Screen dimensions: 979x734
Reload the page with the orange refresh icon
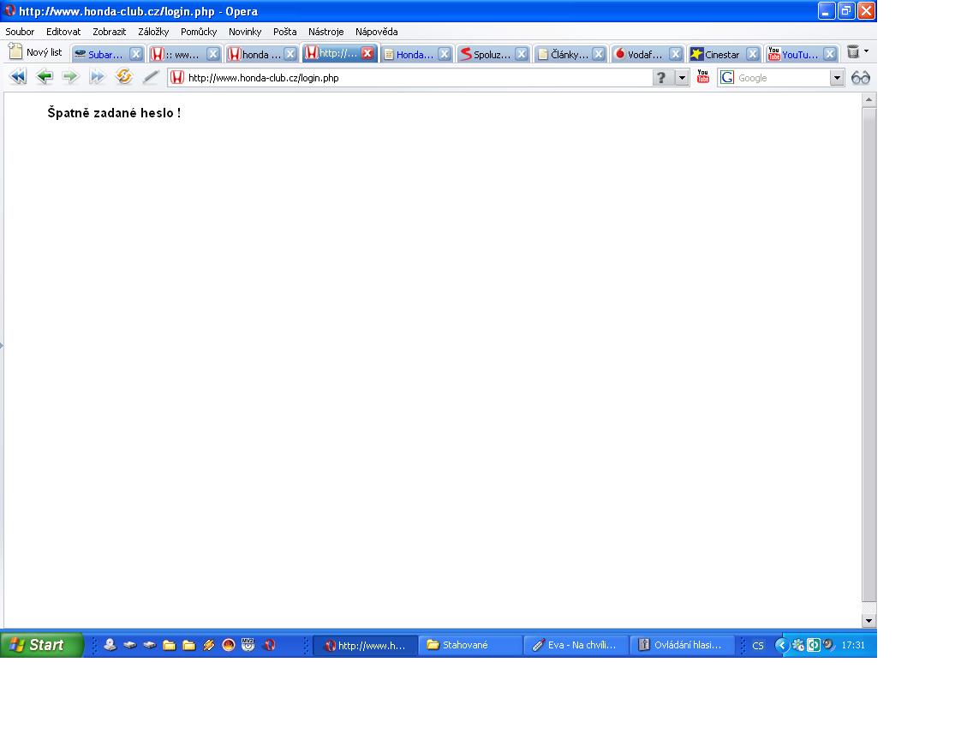click(x=124, y=77)
